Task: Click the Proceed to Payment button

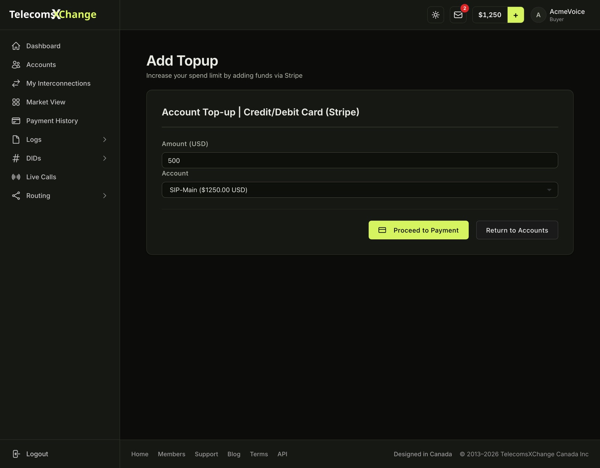Action: point(418,230)
